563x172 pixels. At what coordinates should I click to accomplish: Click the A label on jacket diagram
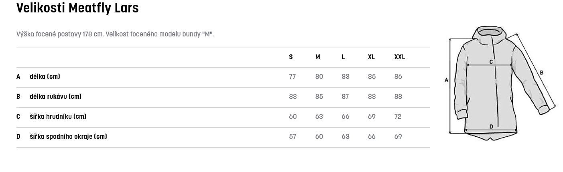[446, 80]
